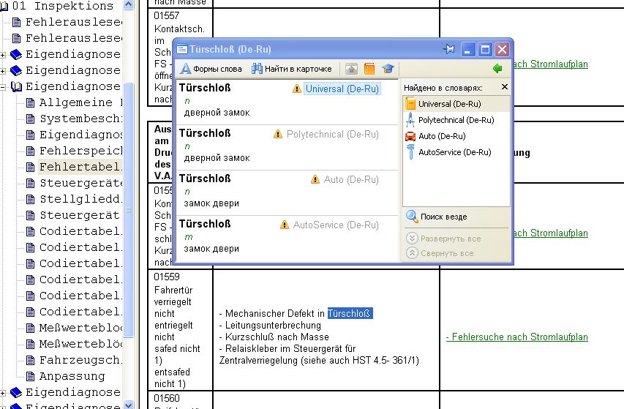Open Stellgliedd tree document
The image size is (624, 409).
point(74,199)
